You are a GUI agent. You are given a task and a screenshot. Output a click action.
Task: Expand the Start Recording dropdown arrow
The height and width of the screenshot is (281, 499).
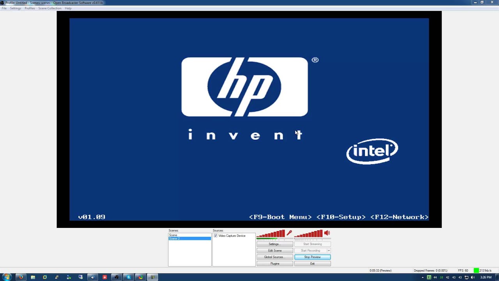(329, 251)
